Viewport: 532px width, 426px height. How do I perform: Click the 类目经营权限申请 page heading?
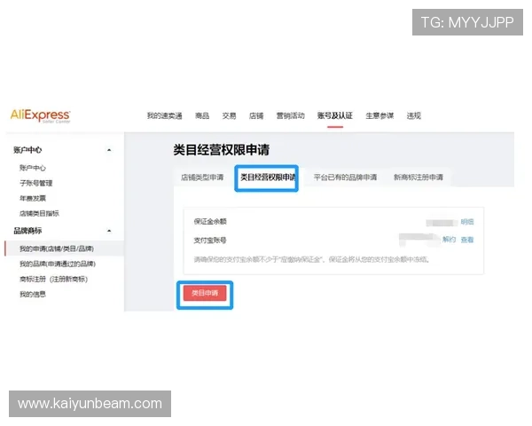click(x=221, y=150)
